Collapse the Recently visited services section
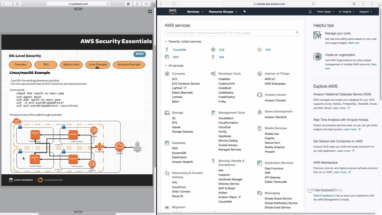Image resolution: width=382 pixels, height=215 pixels. [x=183, y=42]
